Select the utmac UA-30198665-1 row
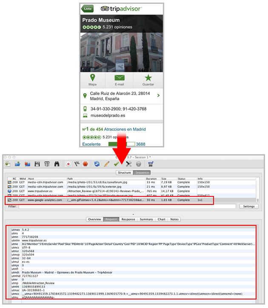Image resolution: width=268 pixels, height=308 pixels. [134, 290]
